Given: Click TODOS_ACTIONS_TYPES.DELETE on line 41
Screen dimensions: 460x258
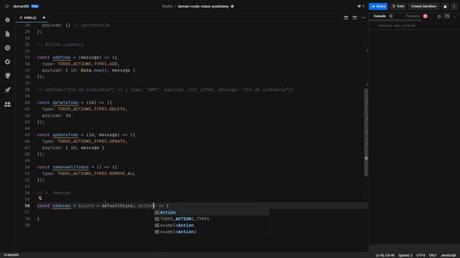Looking at the screenshot, I should pyautogui.click(x=91, y=109).
